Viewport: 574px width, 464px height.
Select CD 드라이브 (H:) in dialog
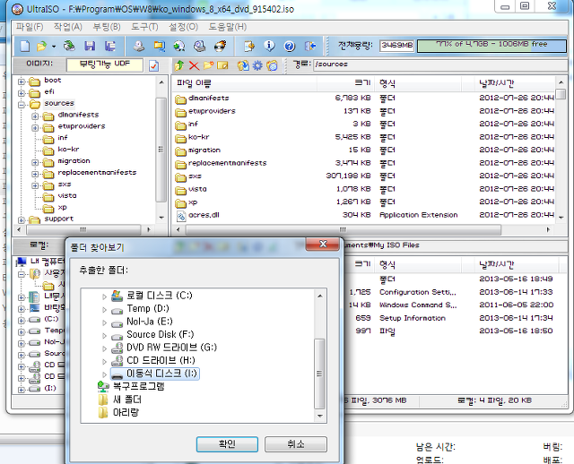pyautogui.click(x=161, y=360)
